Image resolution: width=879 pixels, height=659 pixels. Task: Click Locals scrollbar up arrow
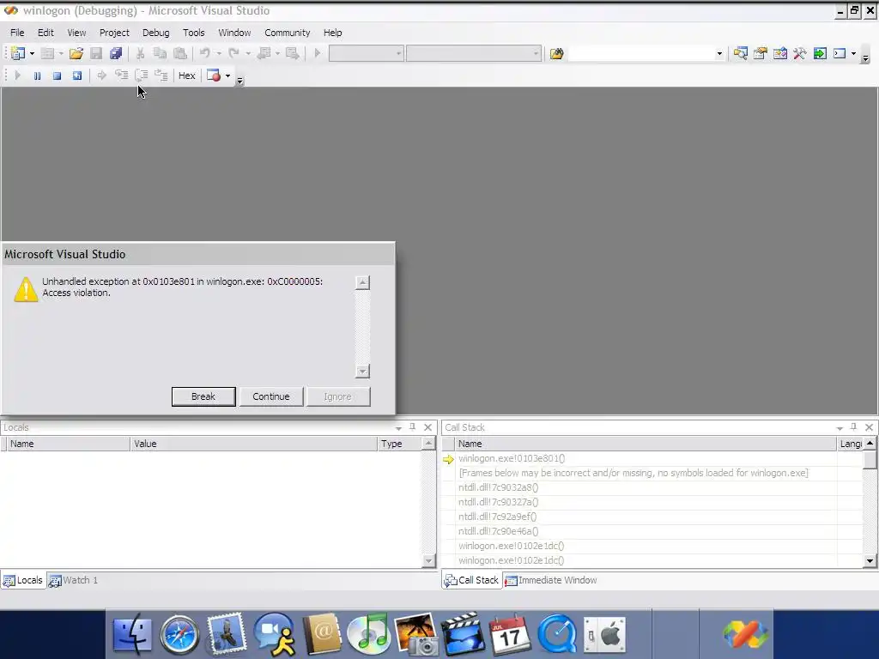tap(428, 444)
